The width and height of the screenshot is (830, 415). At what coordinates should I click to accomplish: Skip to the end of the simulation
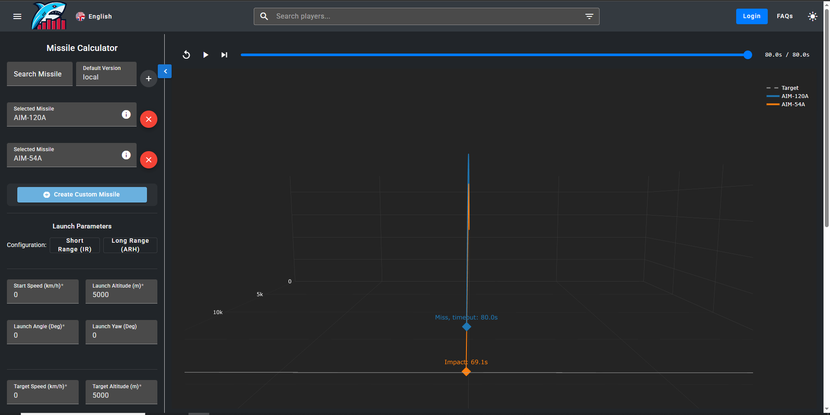[x=224, y=55]
